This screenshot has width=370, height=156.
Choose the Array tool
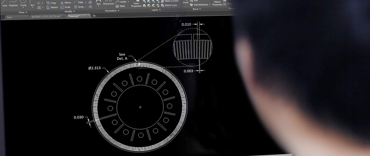[79, 7]
